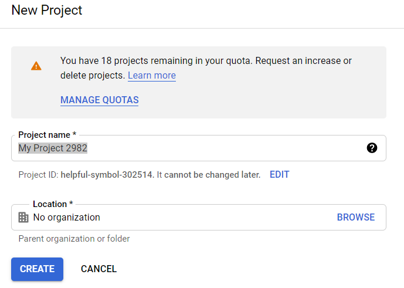Click EDIT to change the Project ID
Viewport: 404px width, 288px height.
click(279, 175)
